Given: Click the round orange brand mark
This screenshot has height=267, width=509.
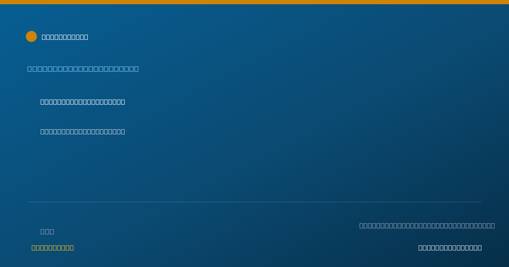Looking at the screenshot, I should tap(31, 36).
